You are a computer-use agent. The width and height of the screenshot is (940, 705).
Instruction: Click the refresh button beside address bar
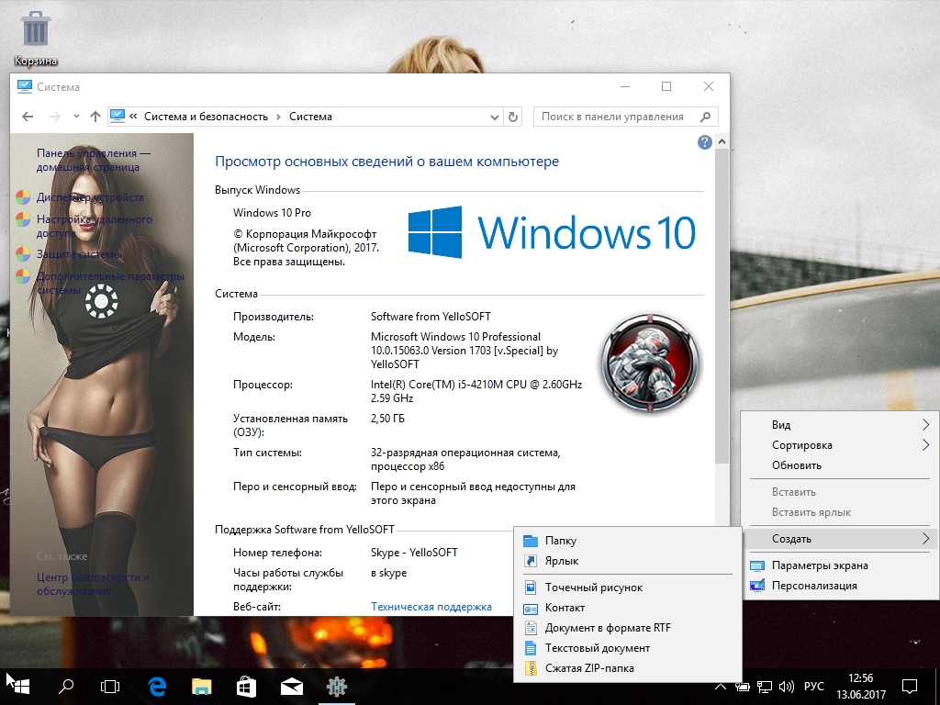(513, 117)
